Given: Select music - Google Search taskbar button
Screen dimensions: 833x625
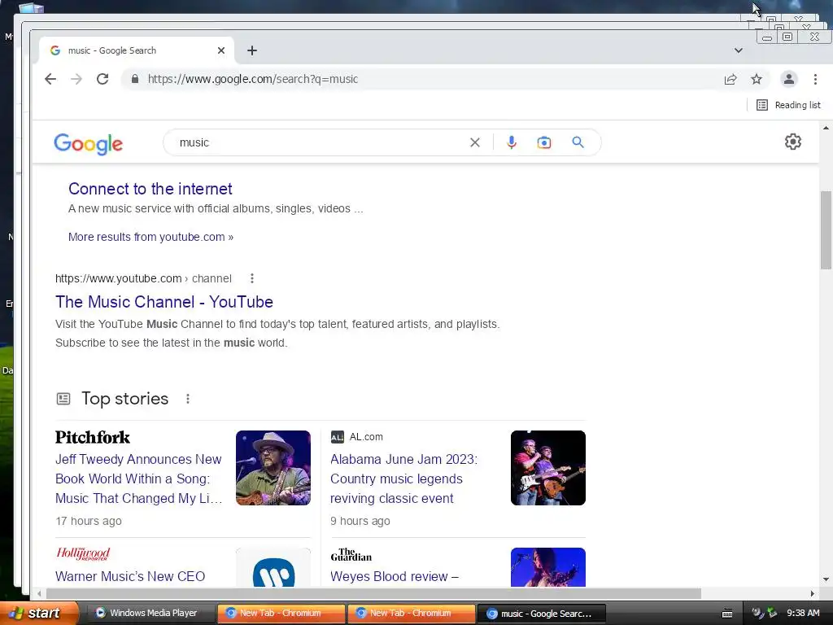Looking at the screenshot, I should pos(541,614).
